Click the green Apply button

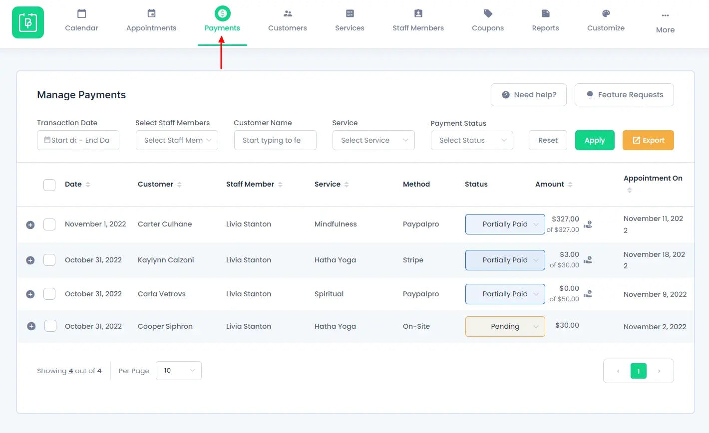pyautogui.click(x=594, y=140)
